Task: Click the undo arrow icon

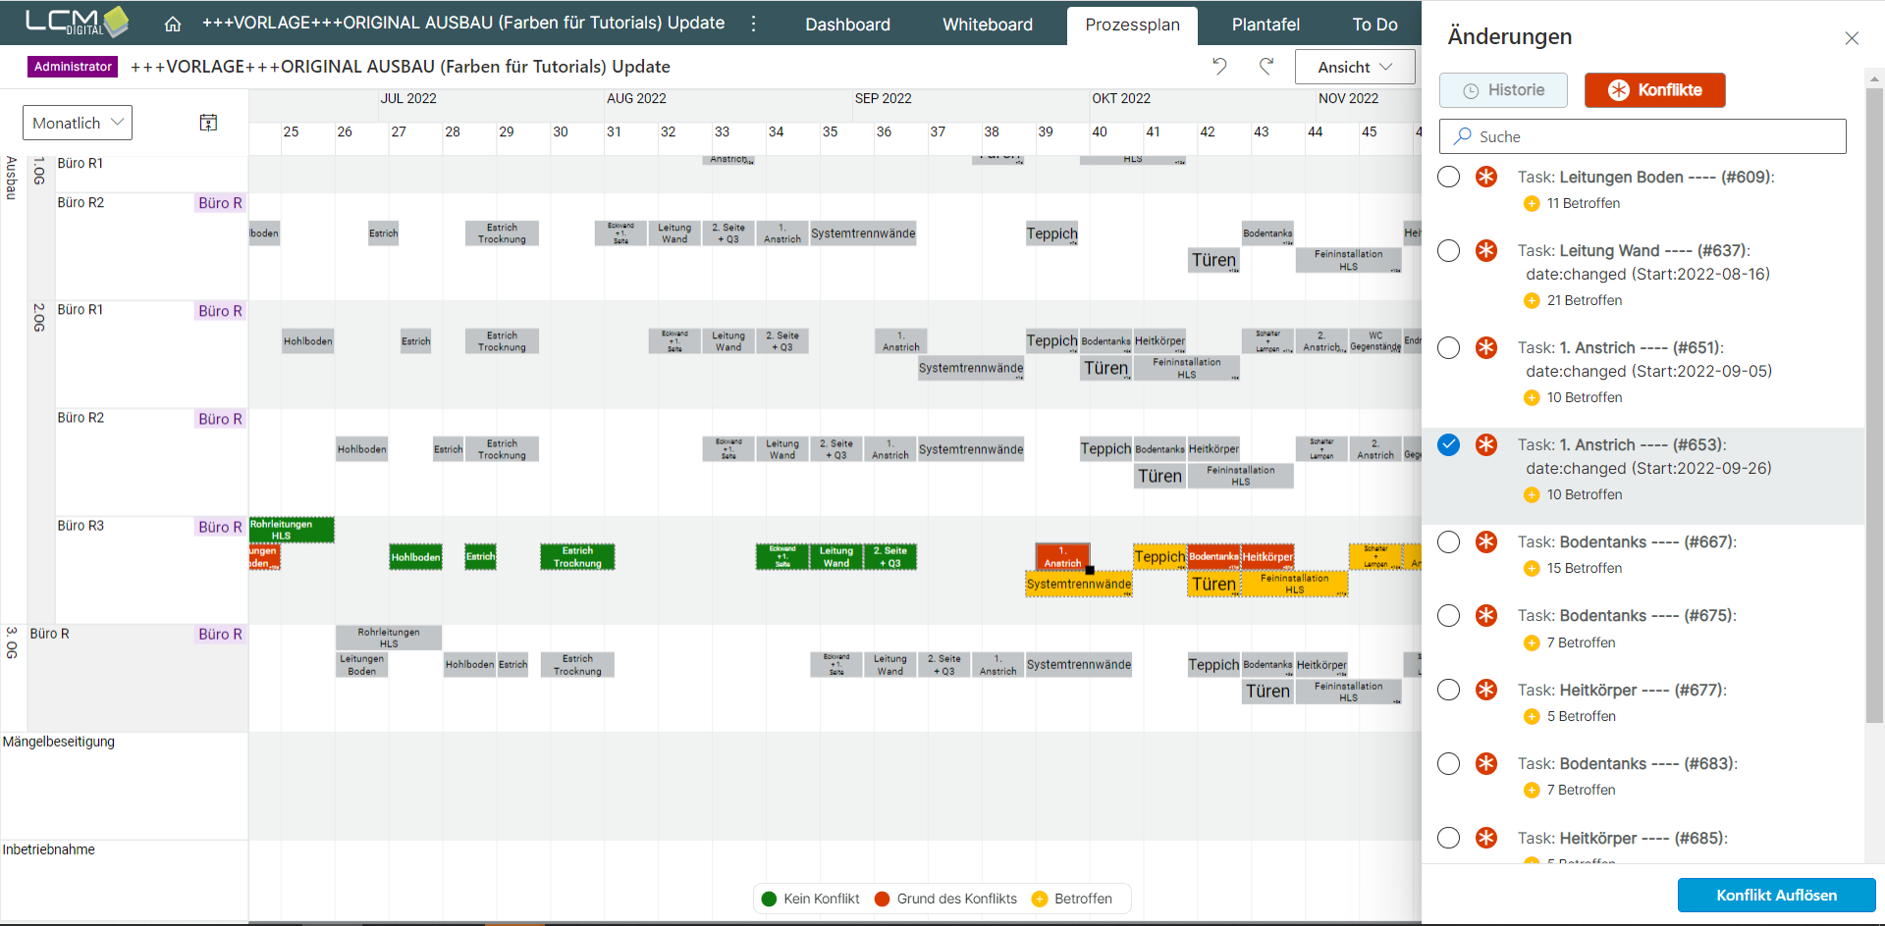Action: pos(1219,66)
